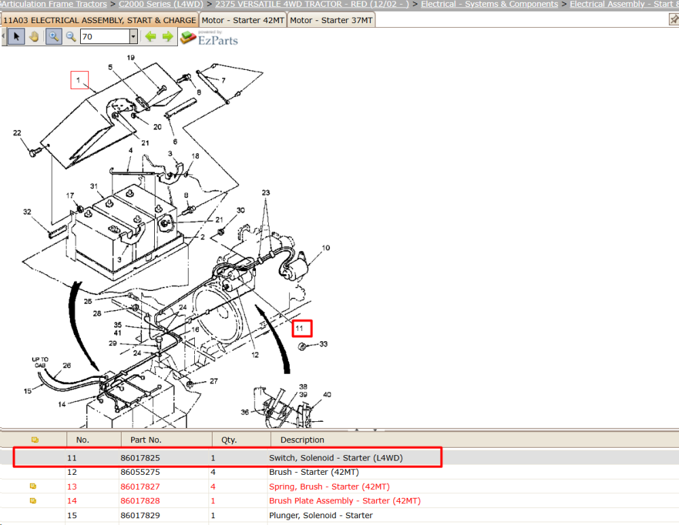Viewport: 679px width, 525px height.
Task: Open the note icon on row 14
Action: (x=33, y=501)
